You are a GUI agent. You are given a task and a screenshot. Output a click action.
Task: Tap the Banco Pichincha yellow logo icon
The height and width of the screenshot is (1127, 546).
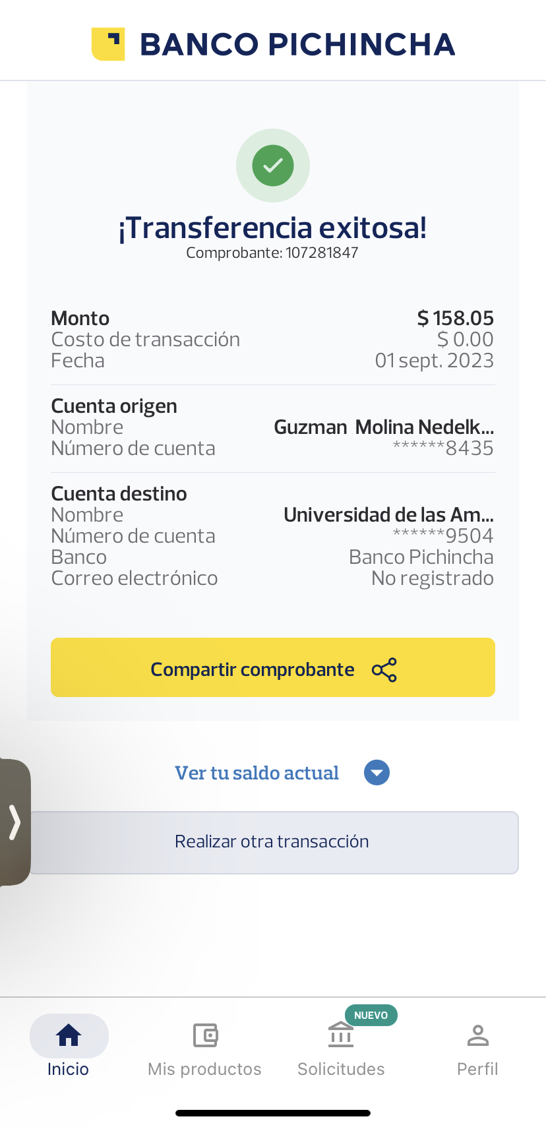pos(108,44)
